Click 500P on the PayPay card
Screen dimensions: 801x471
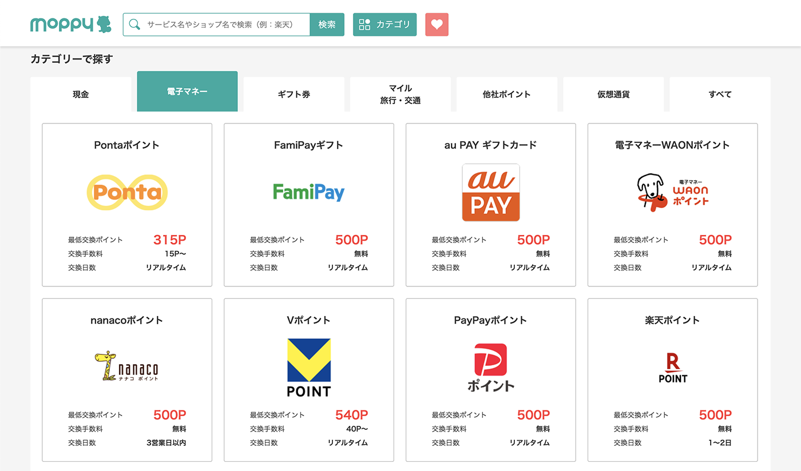pyautogui.click(x=534, y=415)
